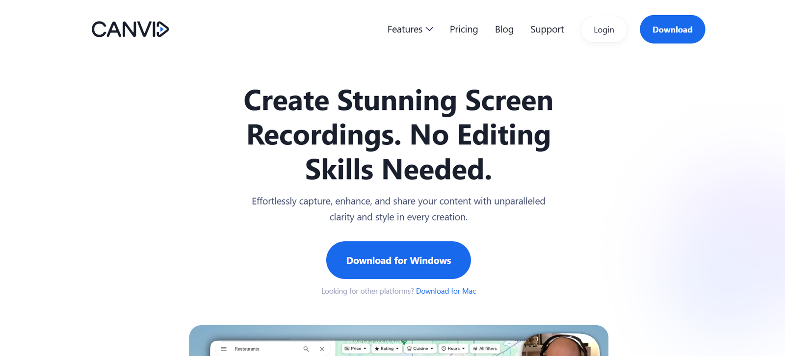The image size is (785, 356).
Task: Open the All filters chip
Action: pyautogui.click(x=485, y=349)
